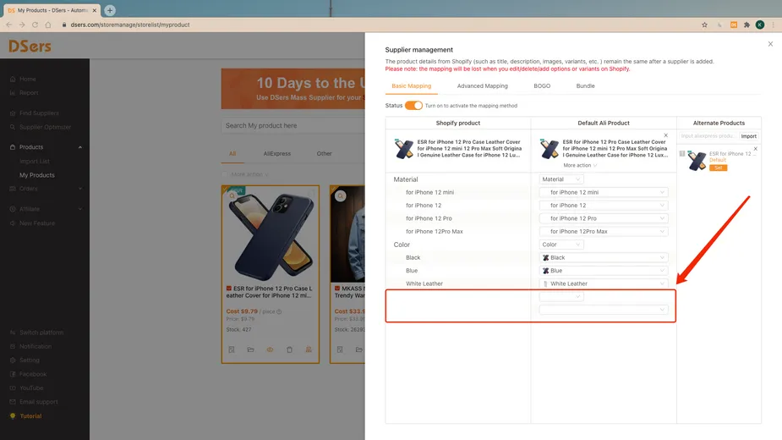Tick the select-all checkbox beside More action
Image resolution: width=782 pixels, height=440 pixels.
click(x=224, y=174)
